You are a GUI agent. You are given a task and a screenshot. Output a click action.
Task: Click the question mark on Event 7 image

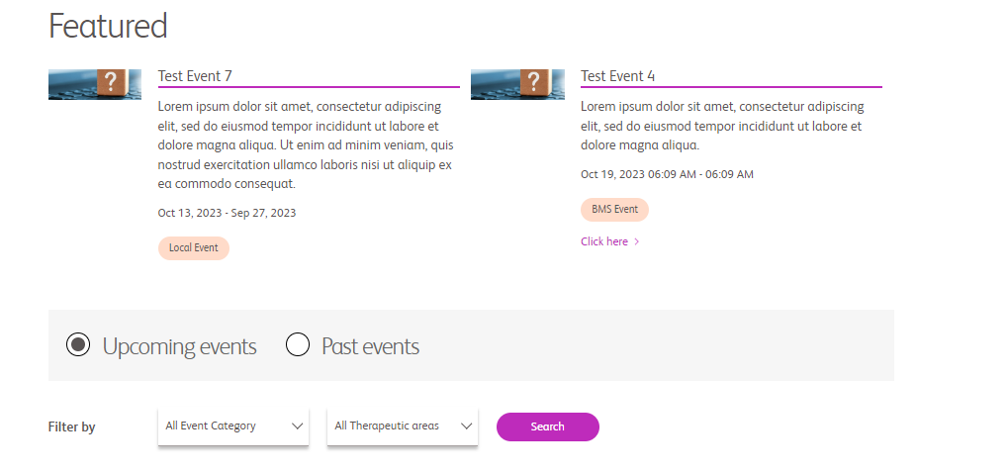point(111,81)
